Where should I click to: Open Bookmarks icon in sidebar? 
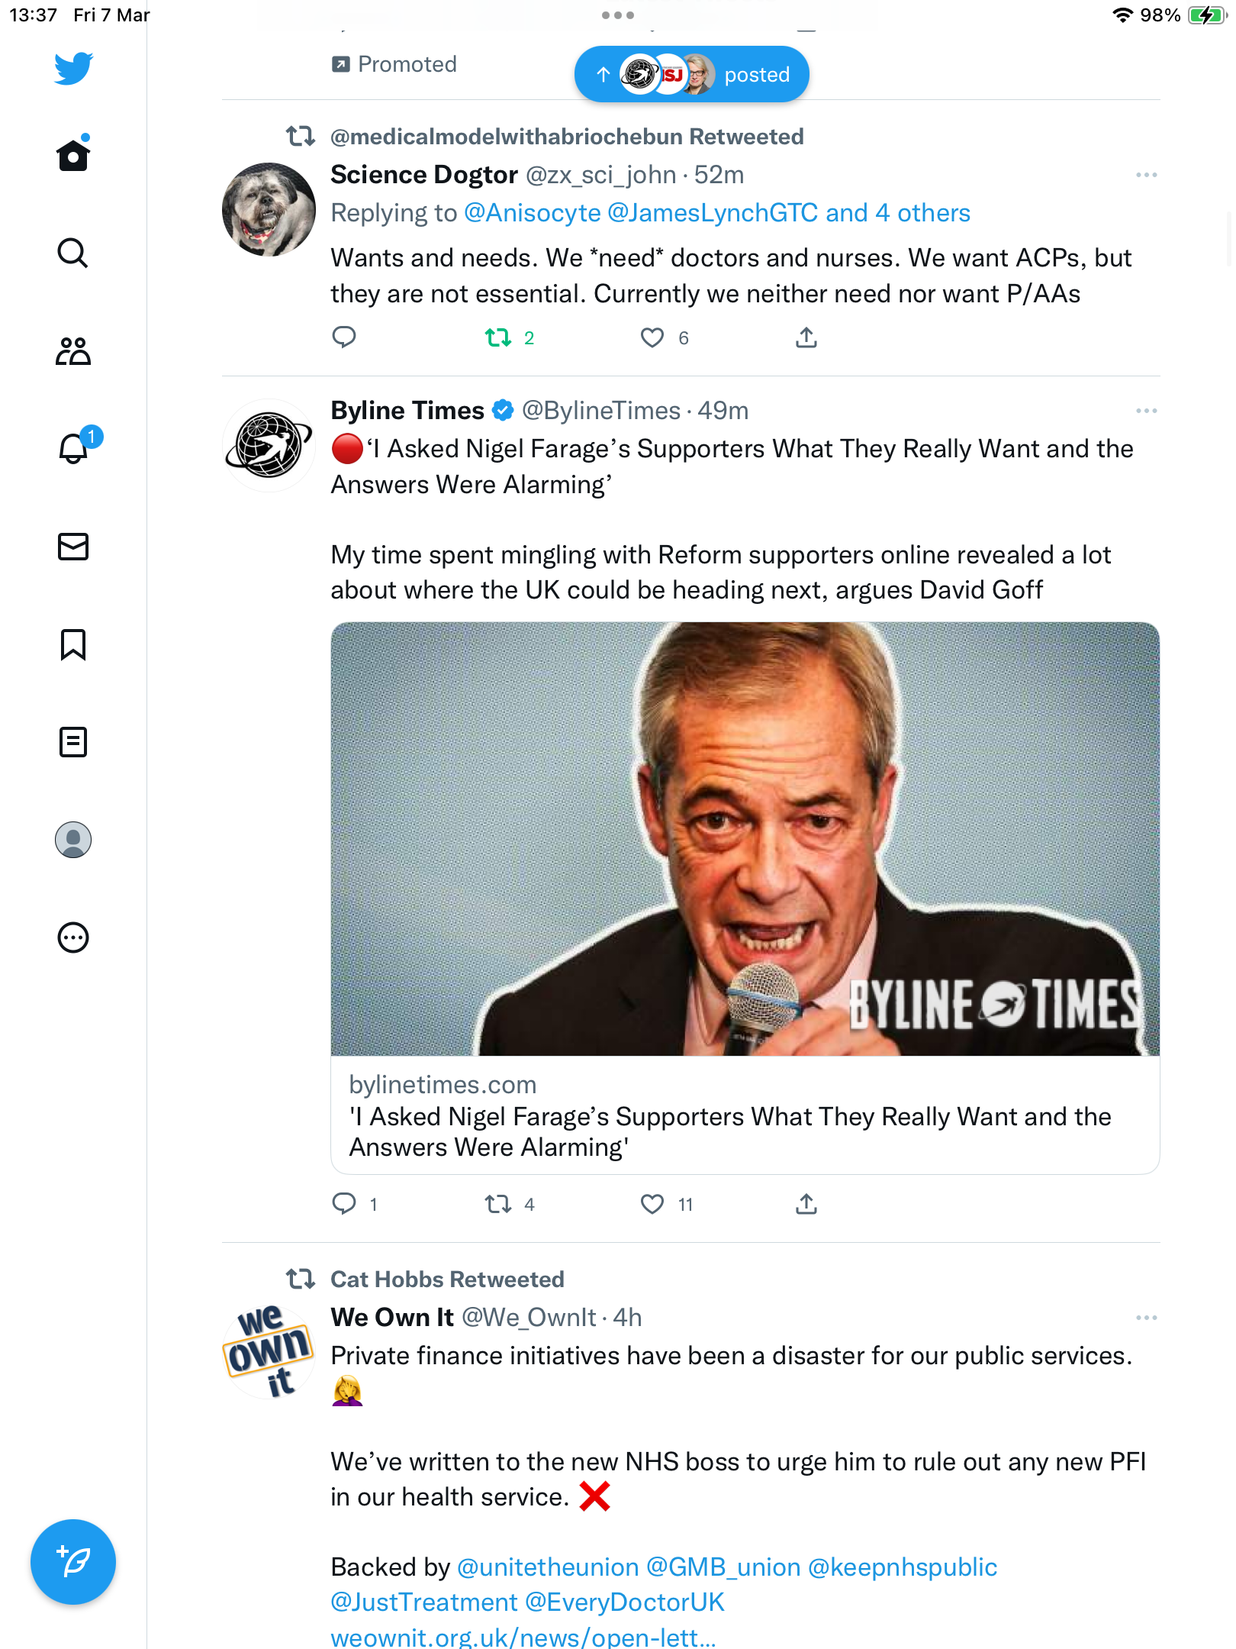pyautogui.click(x=73, y=644)
